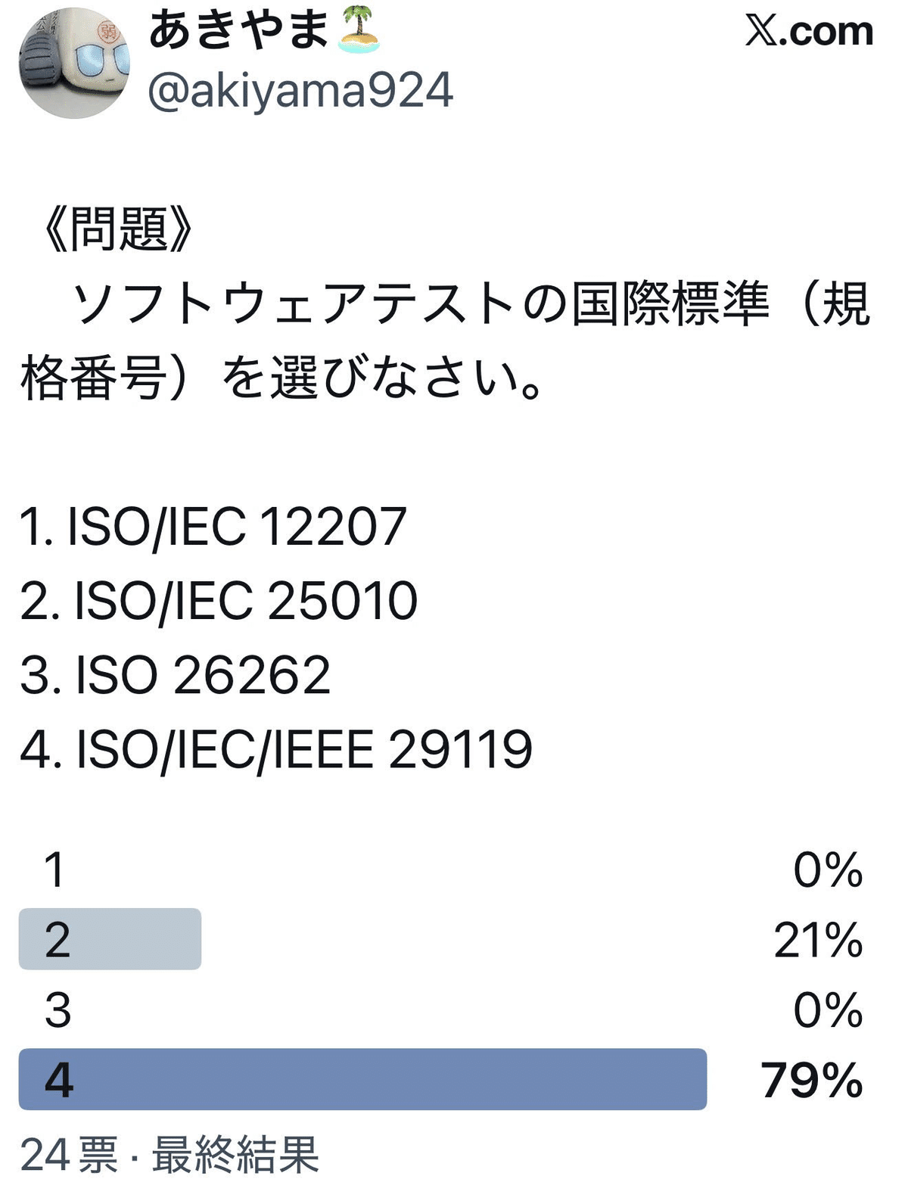
Task: Click the 0% result for option 1
Action: 828,870
